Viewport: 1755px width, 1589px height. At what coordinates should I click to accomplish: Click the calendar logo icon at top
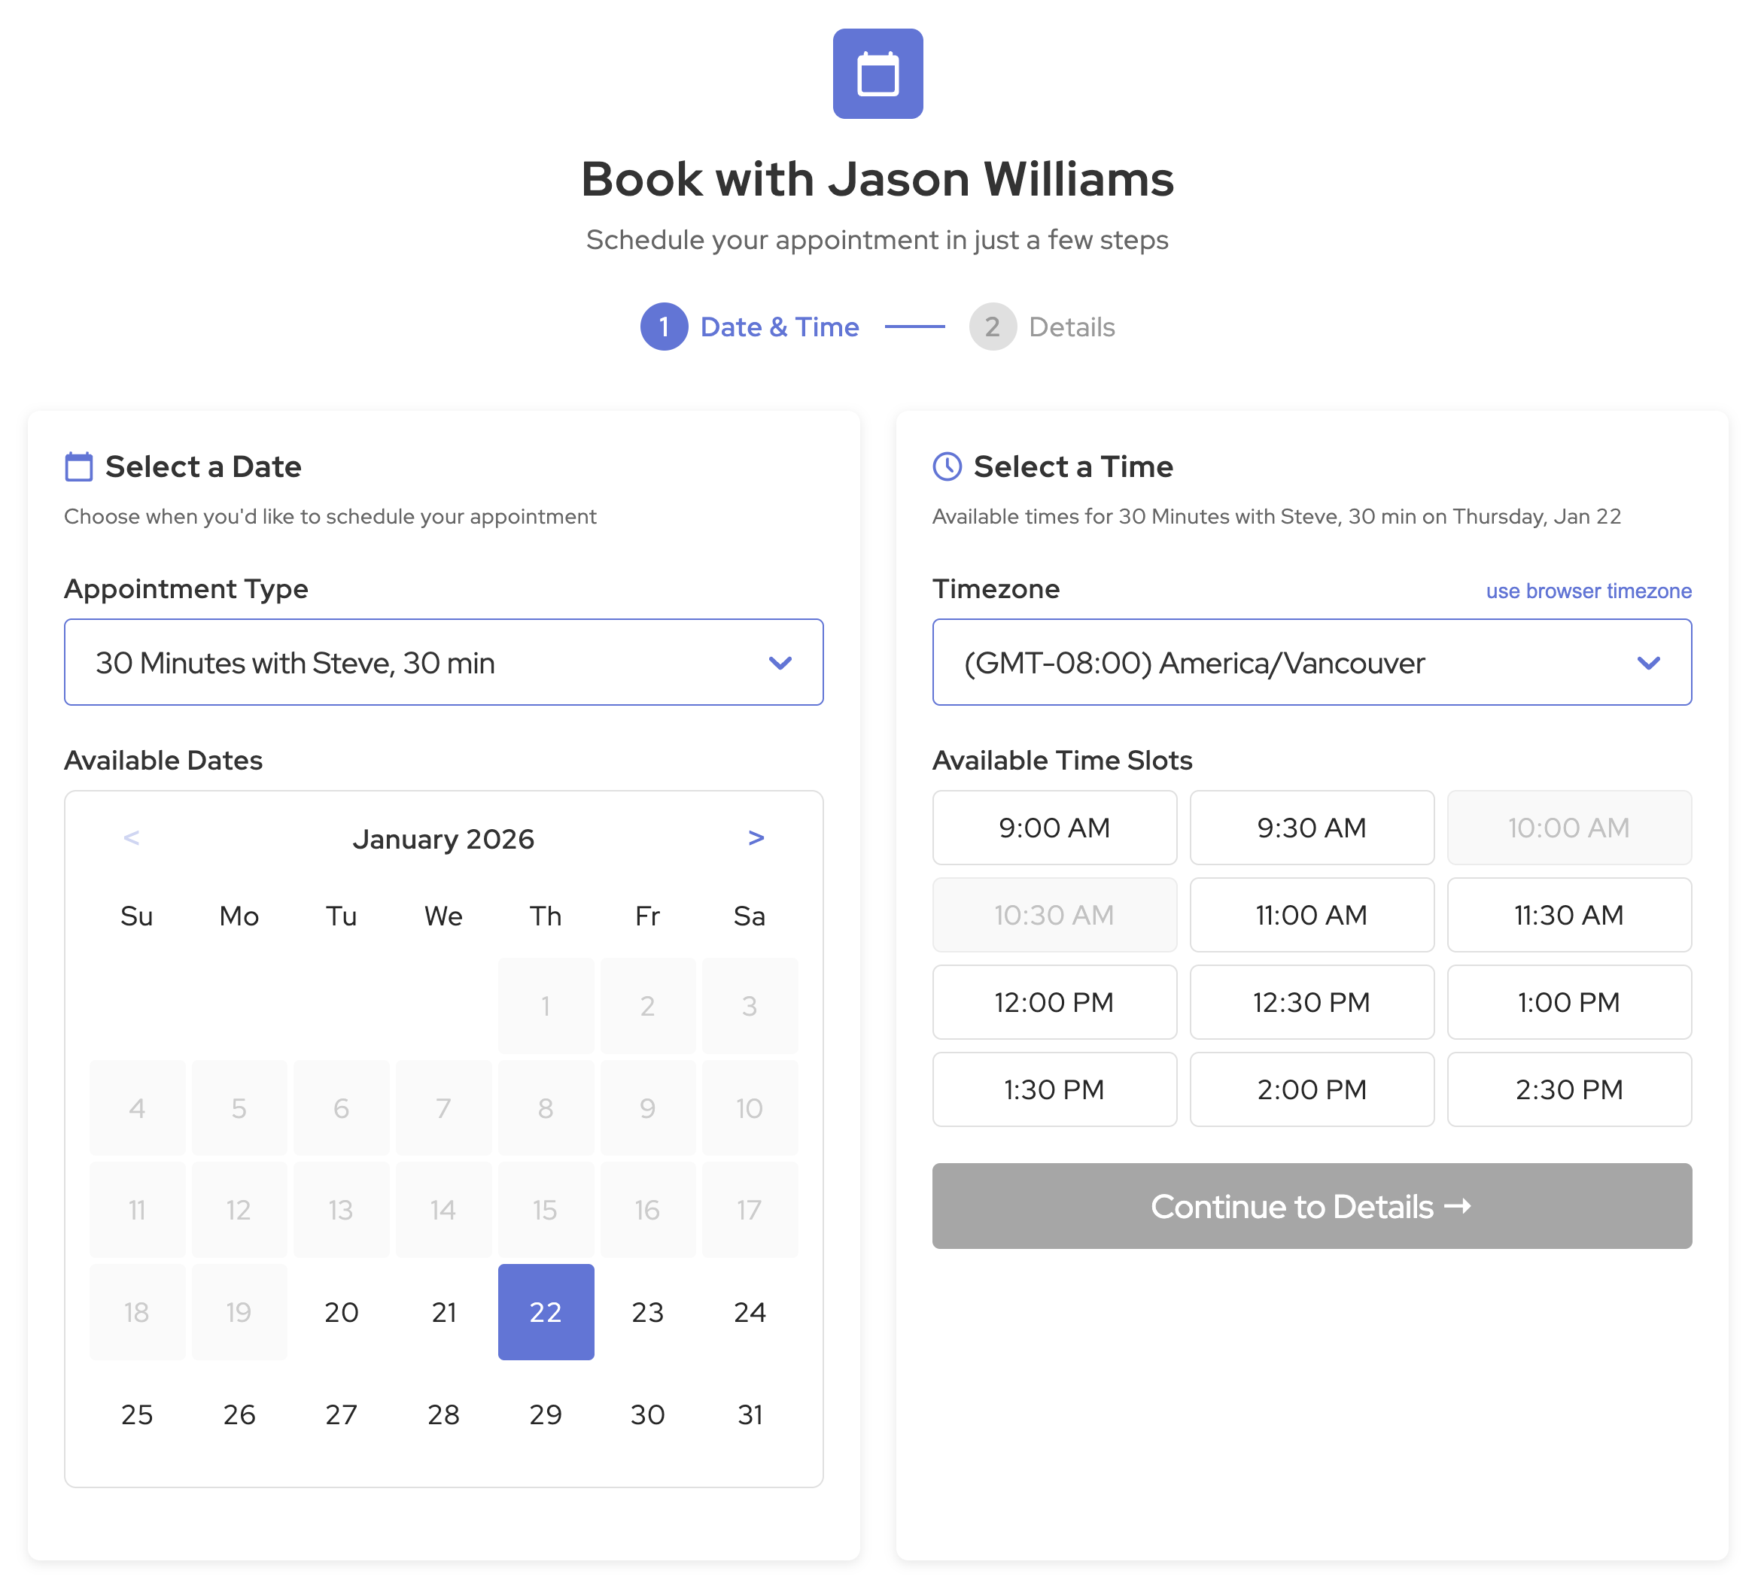click(x=877, y=74)
